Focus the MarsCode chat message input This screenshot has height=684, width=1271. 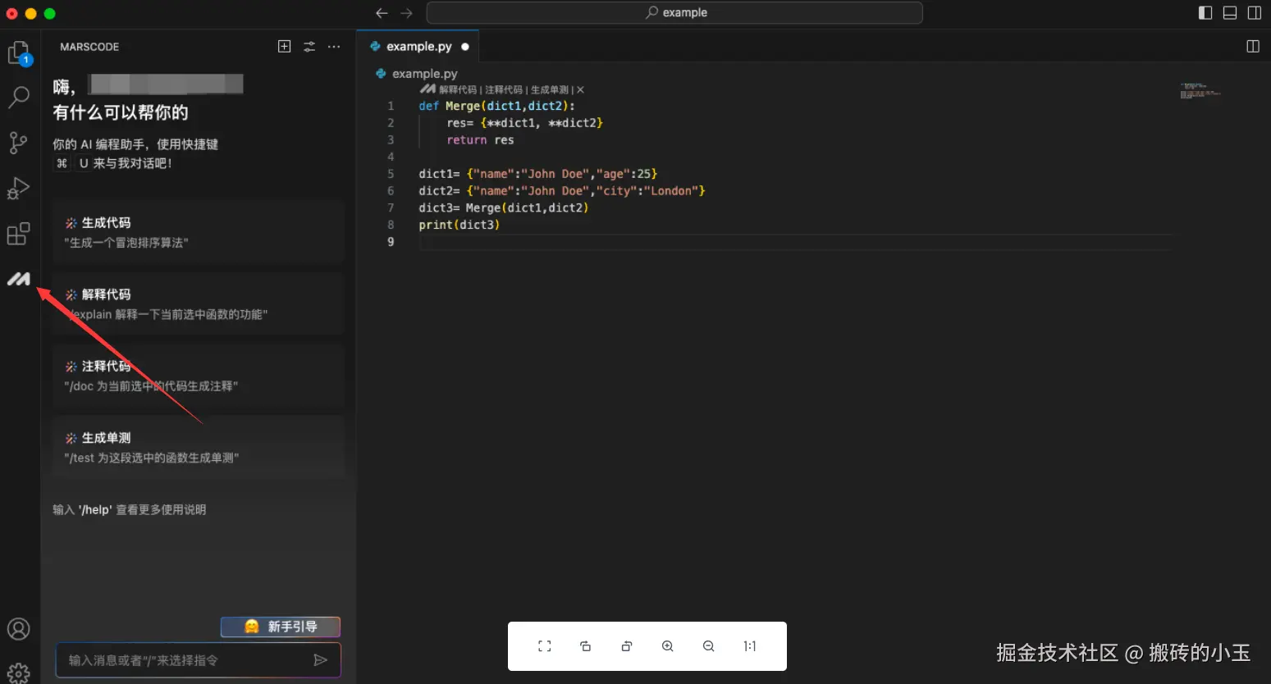[185, 660]
